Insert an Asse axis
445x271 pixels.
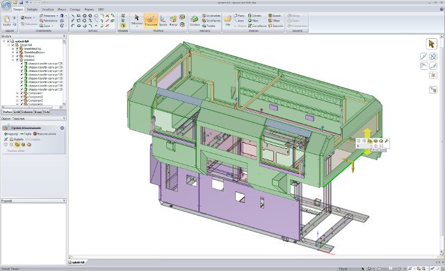(239, 21)
